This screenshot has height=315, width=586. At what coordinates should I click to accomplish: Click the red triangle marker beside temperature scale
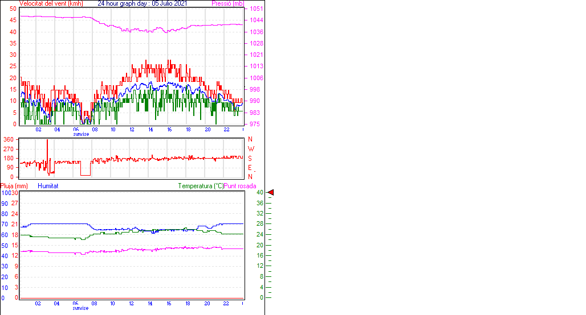click(271, 193)
